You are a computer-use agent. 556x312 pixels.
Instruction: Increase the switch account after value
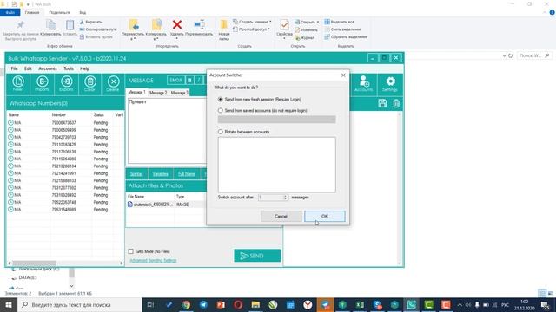[x=286, y=196]
